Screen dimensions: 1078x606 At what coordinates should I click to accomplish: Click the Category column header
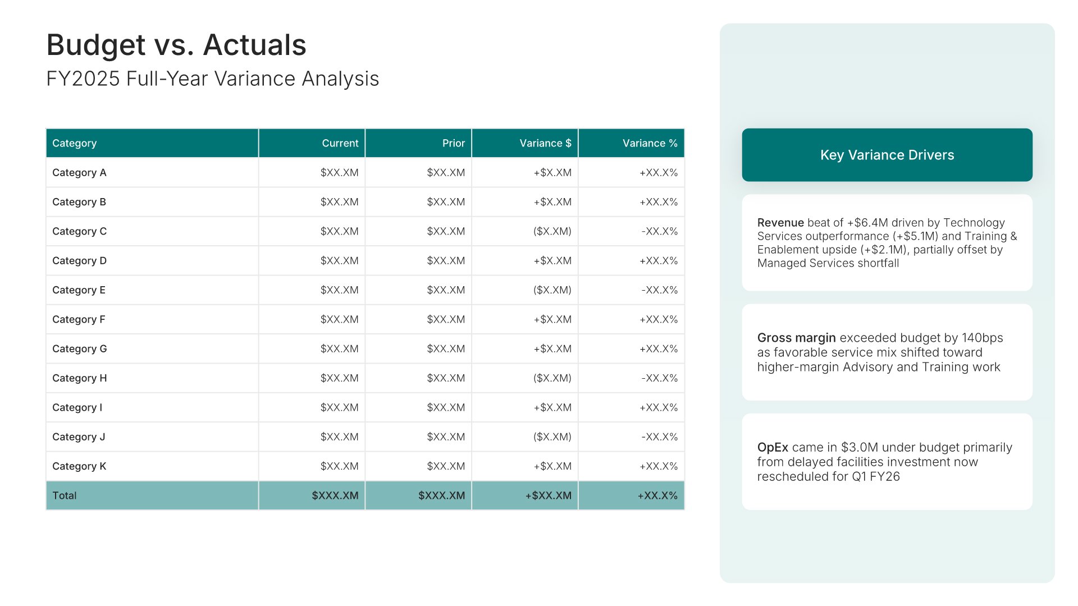click(x=75, y=143)
